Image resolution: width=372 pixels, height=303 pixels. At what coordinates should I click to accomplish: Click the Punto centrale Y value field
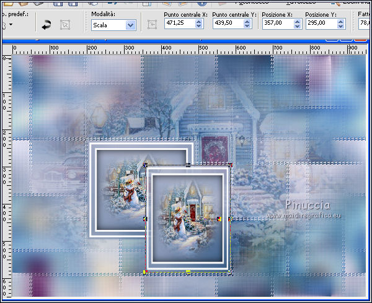click(x=228, y=23)
